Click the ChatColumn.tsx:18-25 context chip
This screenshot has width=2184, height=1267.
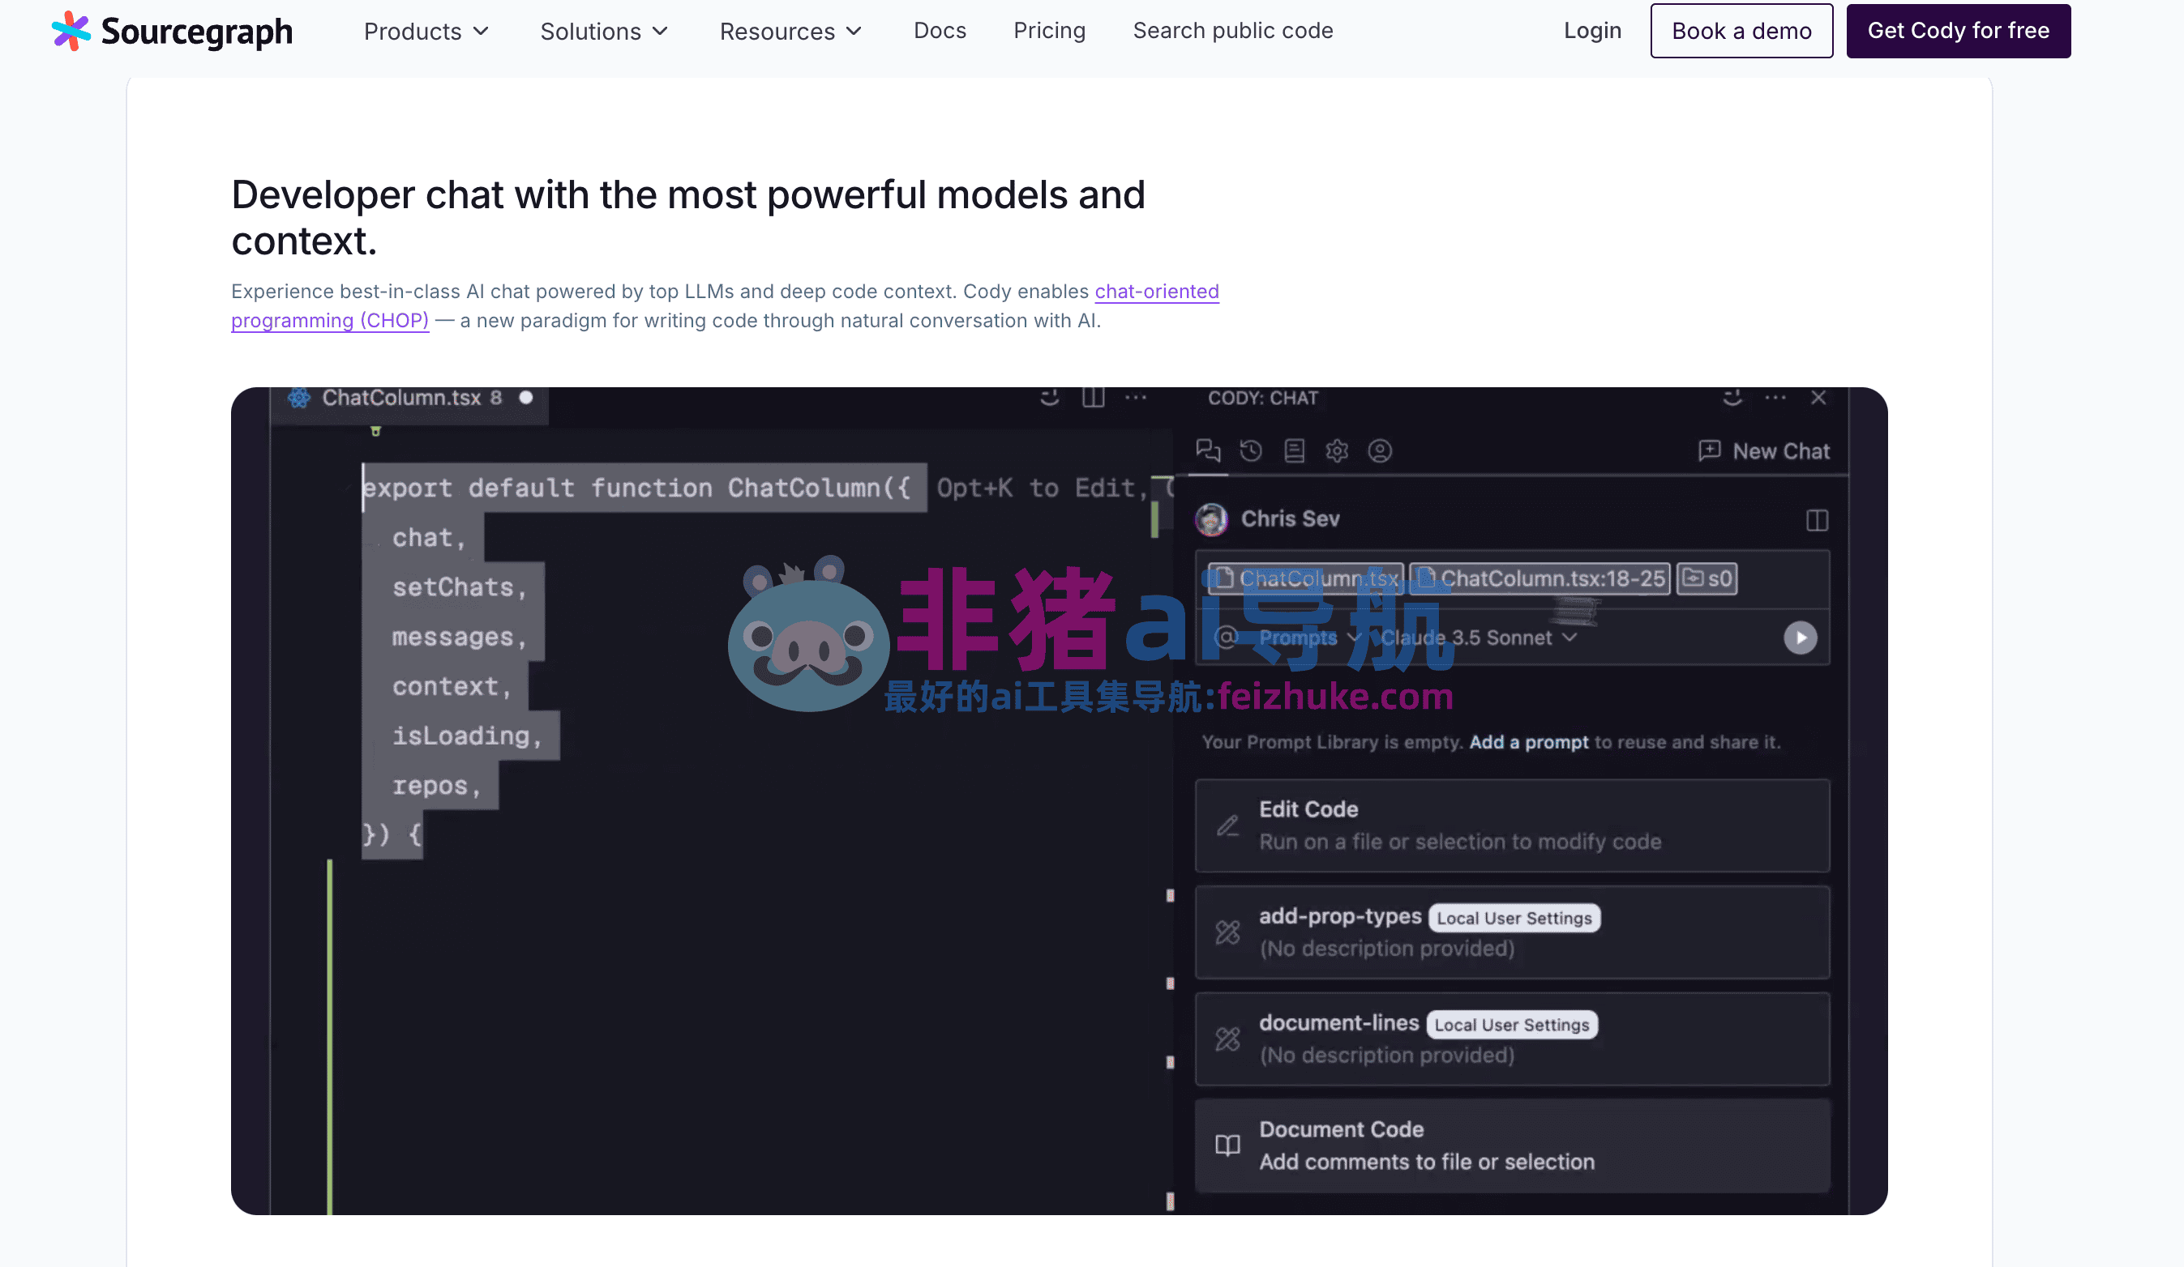point(1540,578)
